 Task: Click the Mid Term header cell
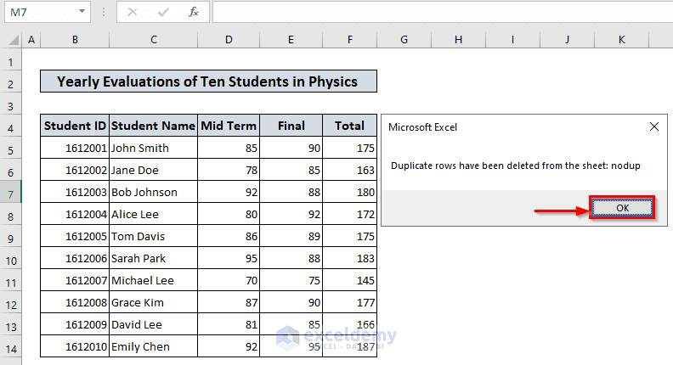pyautogui.click(x=229, y=126)
